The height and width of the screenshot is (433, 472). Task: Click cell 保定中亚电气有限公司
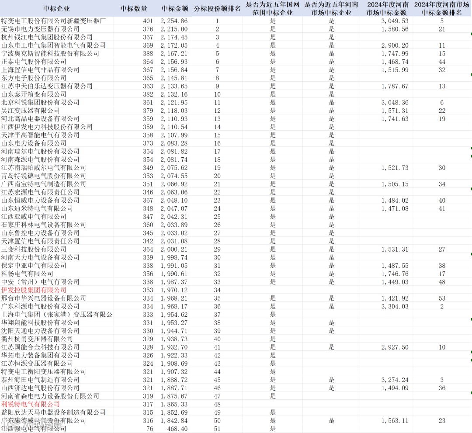click(x=33, y=265)
